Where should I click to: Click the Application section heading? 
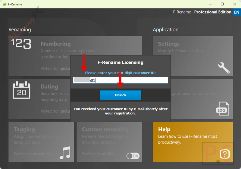[x=165, y=30]
